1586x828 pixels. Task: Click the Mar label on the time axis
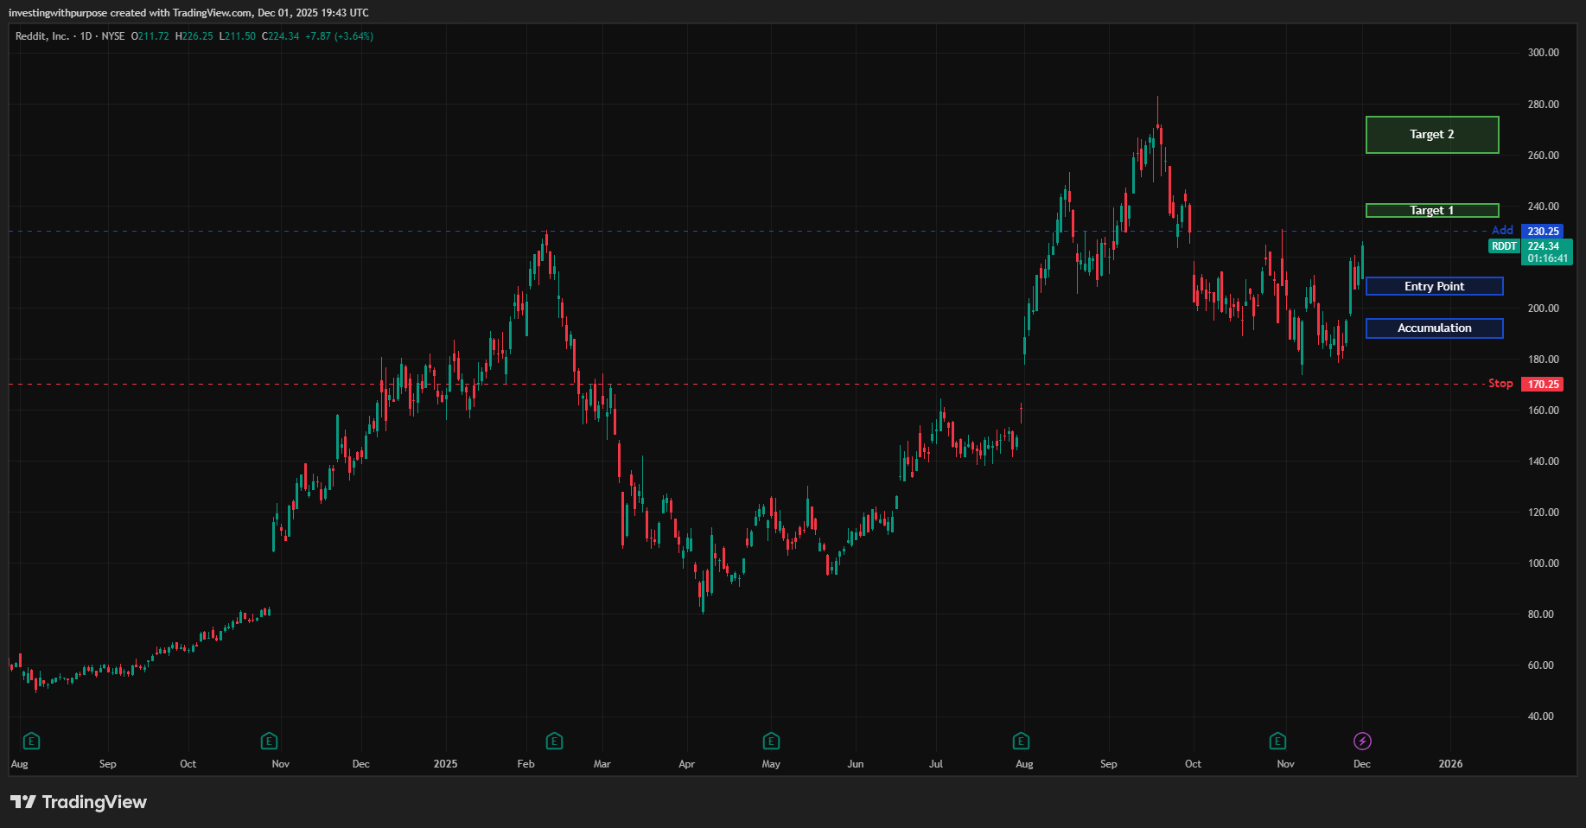tap(602, 764)
